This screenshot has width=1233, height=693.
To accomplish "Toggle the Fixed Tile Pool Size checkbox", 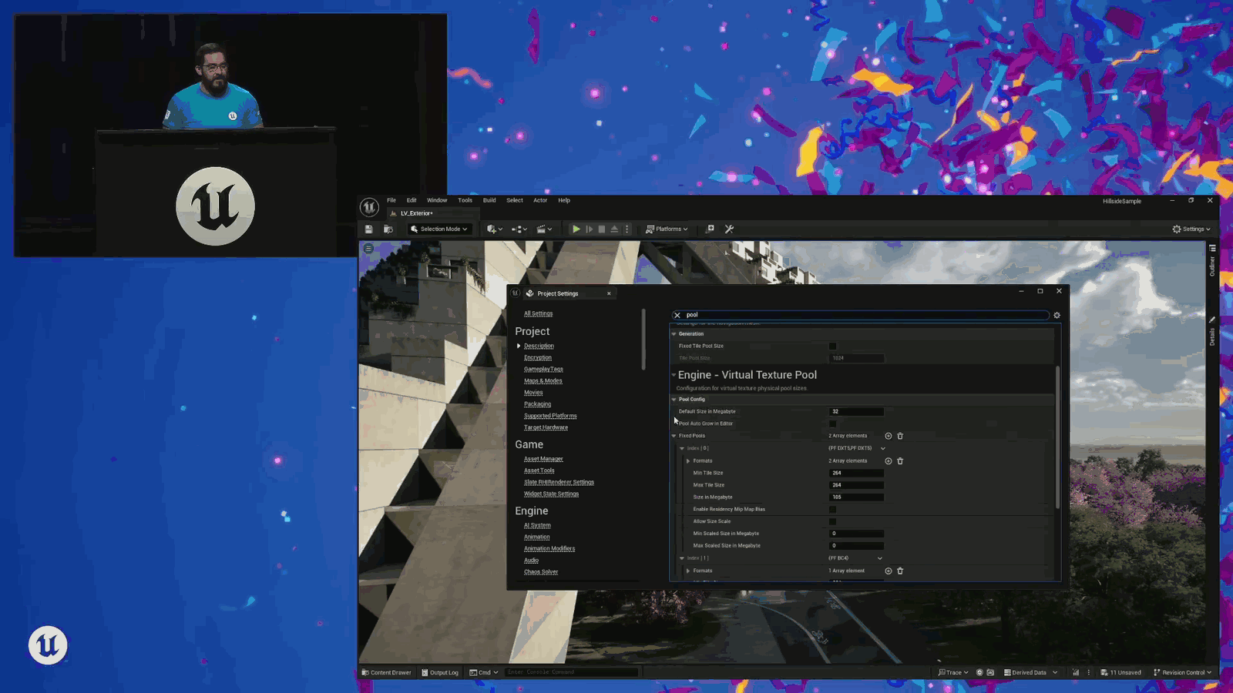I will [x=832, y=346].
